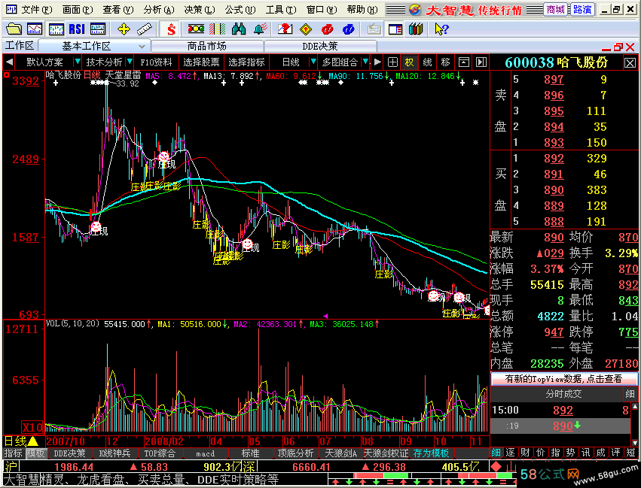Open the 帮助(H) menu
Image resolution: width=641 pixels, height=488 pixels.
pyautogui.click(x=362, y=9)
